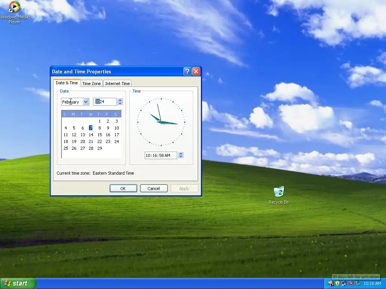The height and width of the screenshot is (289, 386).
Task: Click the '30 days left for activation' tooltip
Action: (x=355, y=277)
